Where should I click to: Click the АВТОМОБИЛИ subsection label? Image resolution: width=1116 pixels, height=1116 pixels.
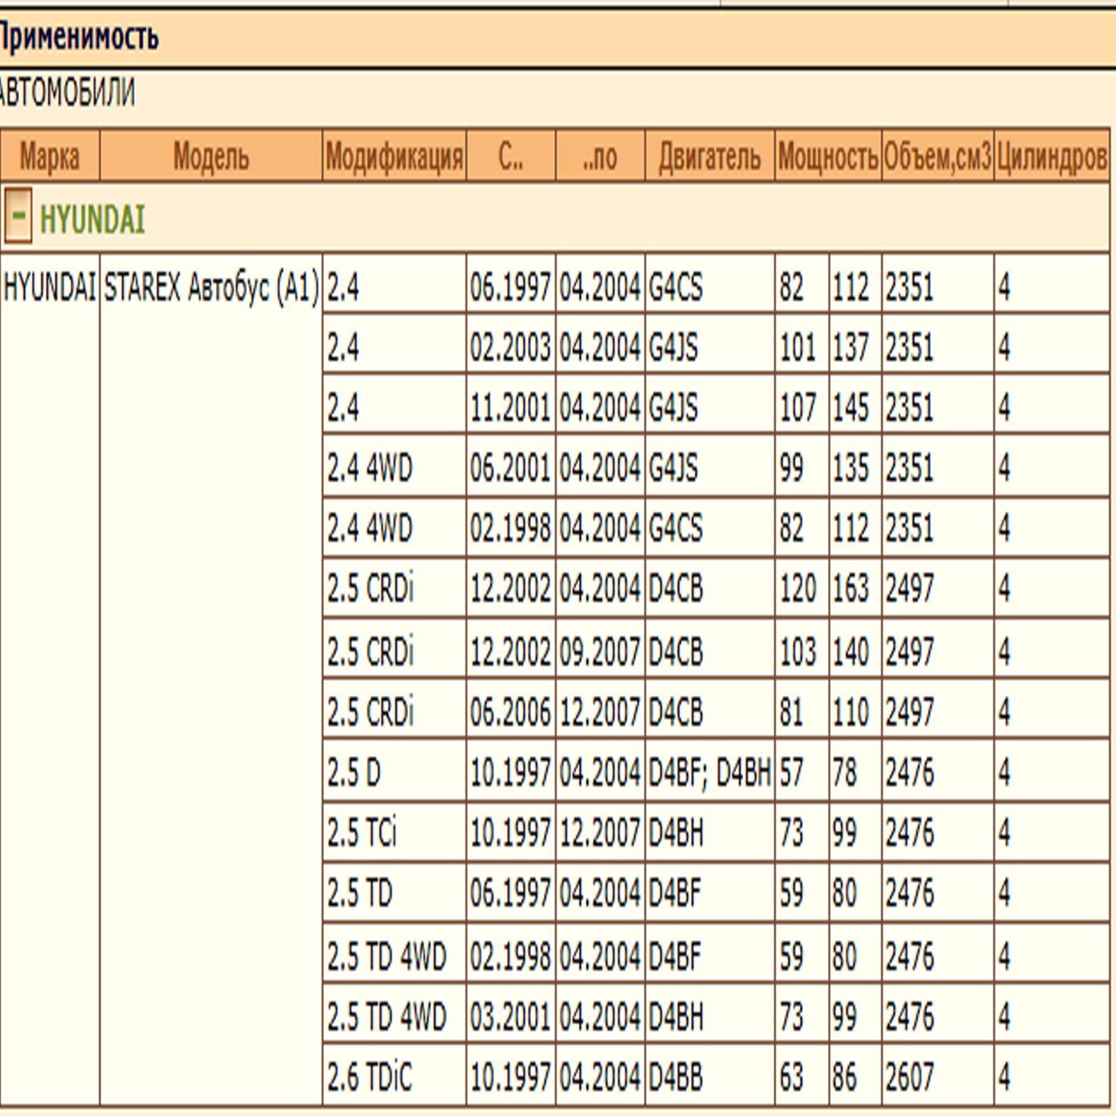click(68, 93)
